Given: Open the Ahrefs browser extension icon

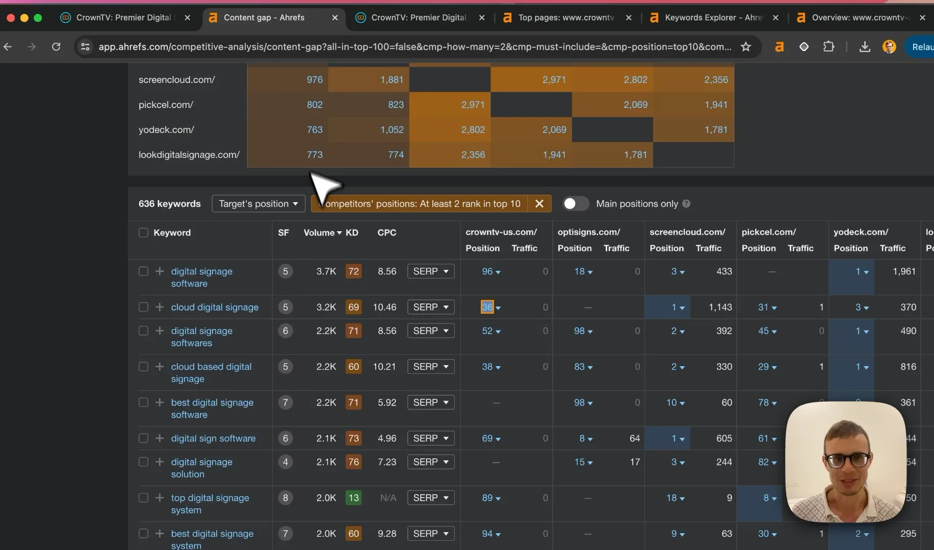Looking at the screenshot, I should point(779,47).
